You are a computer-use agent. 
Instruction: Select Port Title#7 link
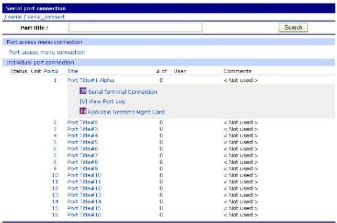point(83,155)
